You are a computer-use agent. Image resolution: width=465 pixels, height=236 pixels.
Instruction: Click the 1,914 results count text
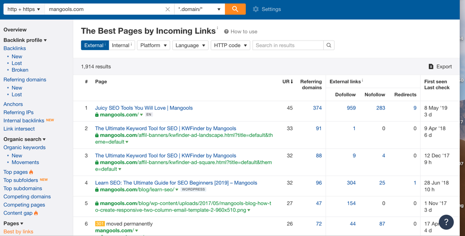coord(96,67)
